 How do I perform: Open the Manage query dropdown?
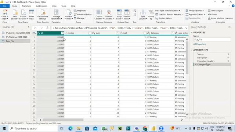[80, 18]
